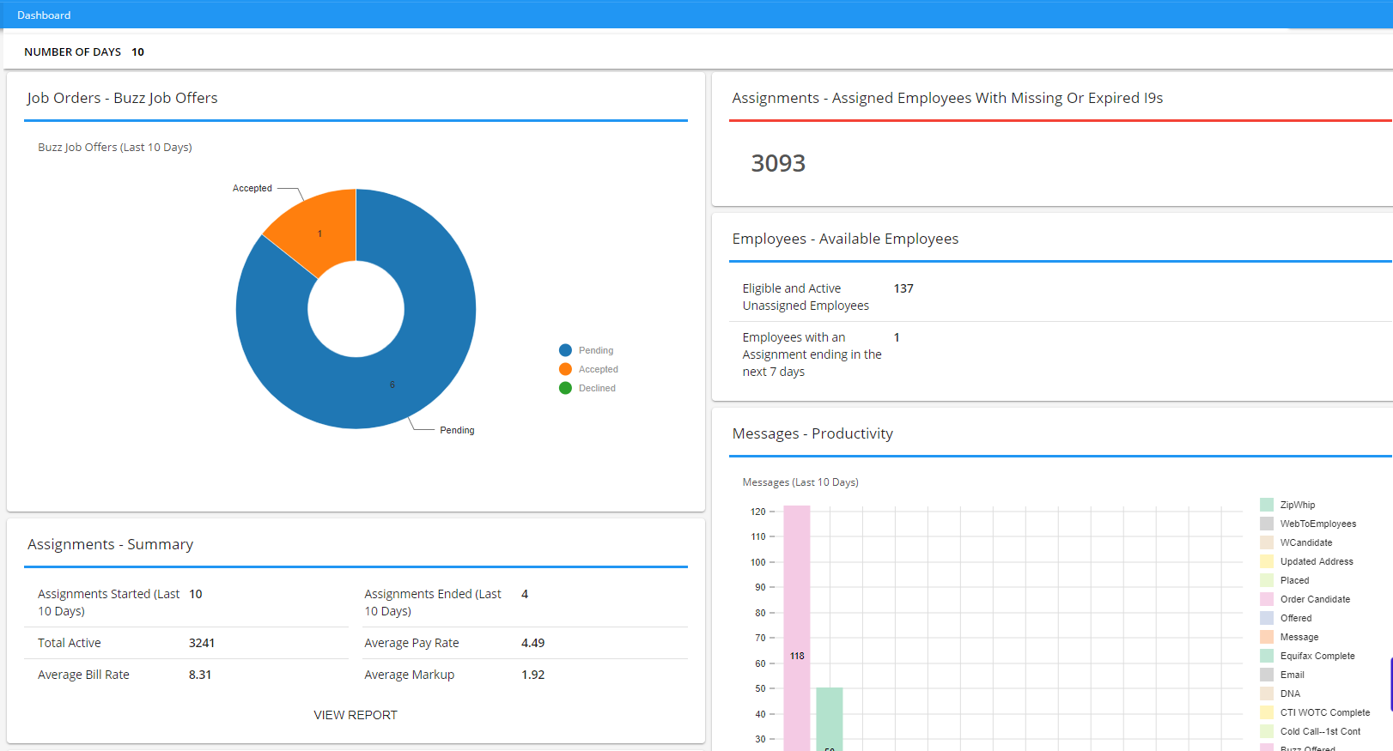Image resolution: width=1393 pixels, height=751 pixels.
Task: Open the 3093 missing I9s count
Action: click(778, 163)
